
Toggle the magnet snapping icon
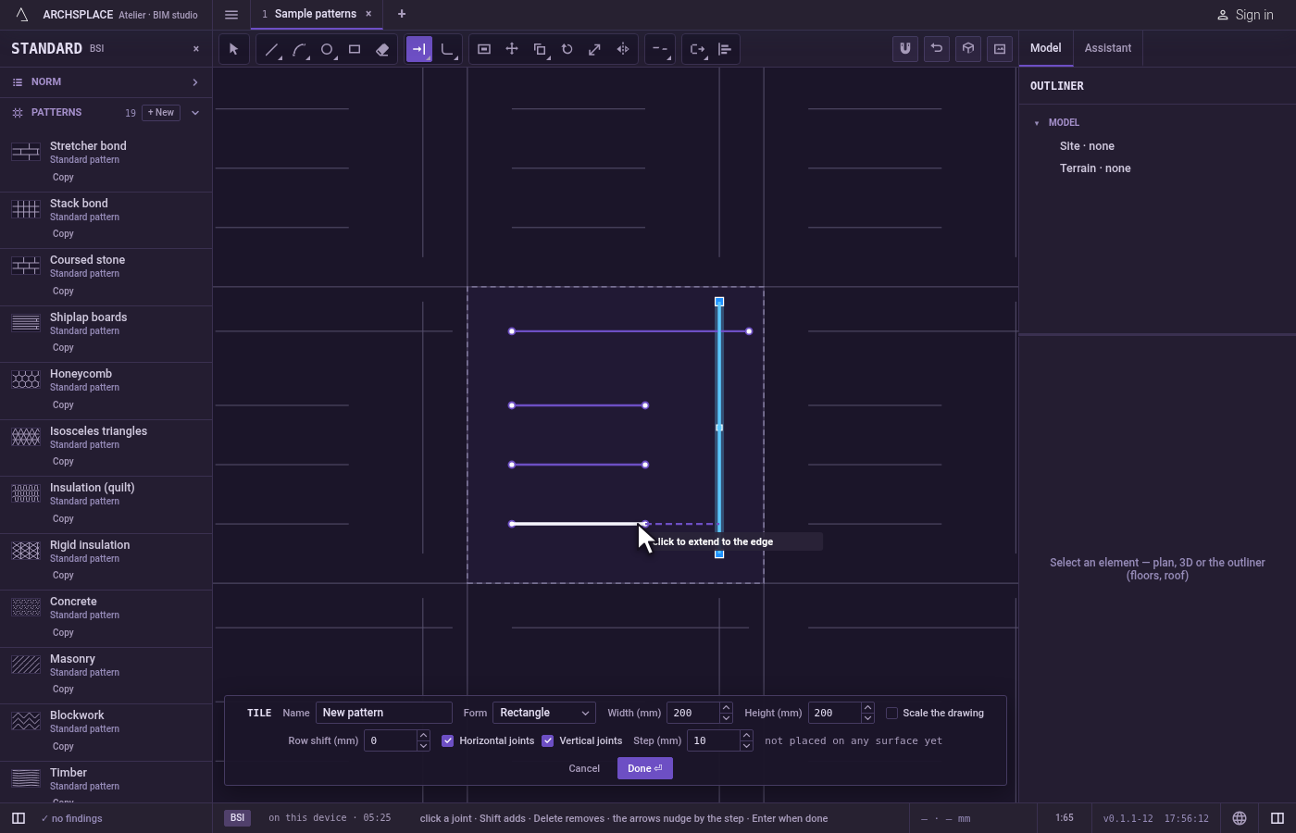point(905,48)
